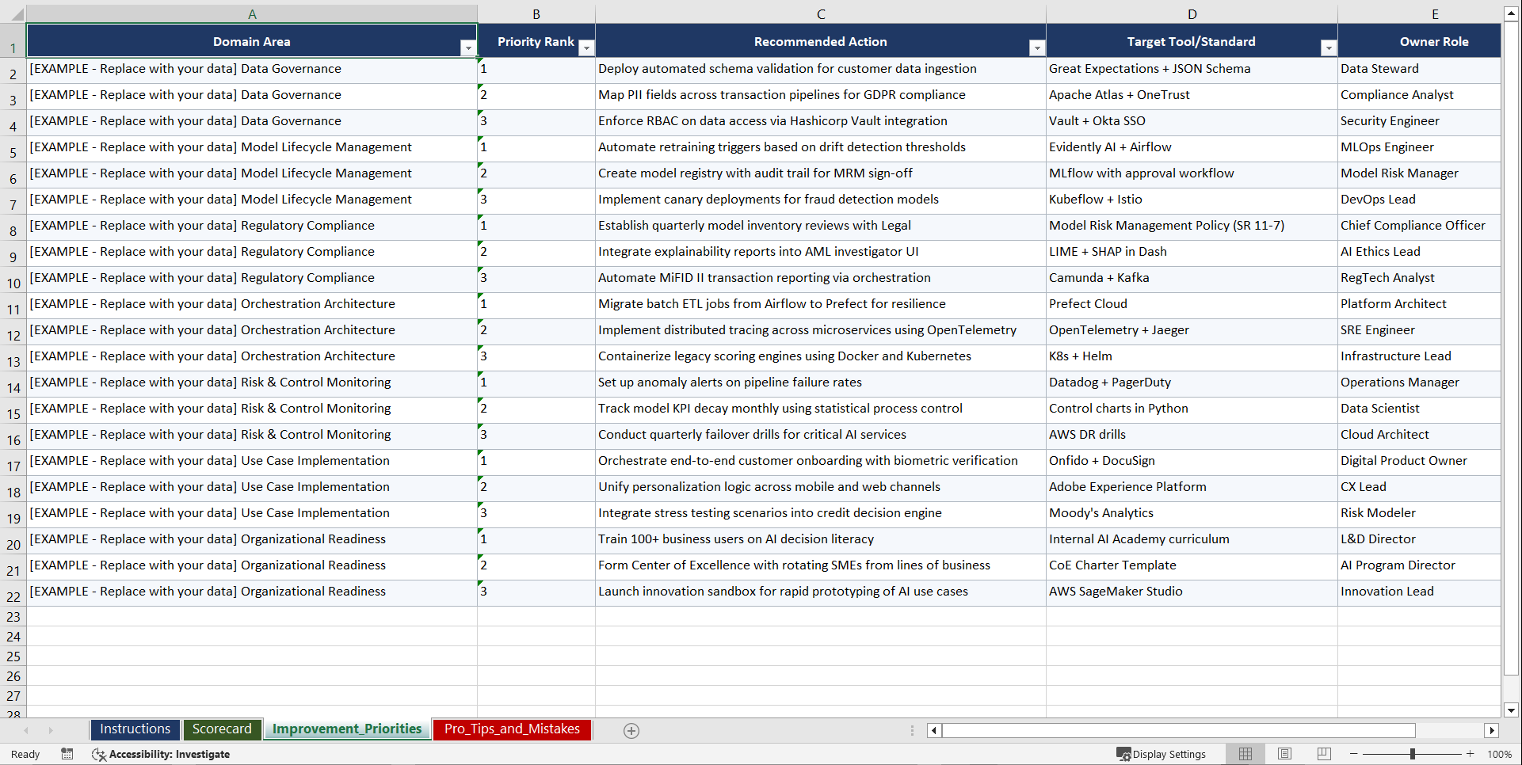1522x765 pixels.
Task: Open the Target Tool/Standard filter dropdown
Action: coord(1329,48)
